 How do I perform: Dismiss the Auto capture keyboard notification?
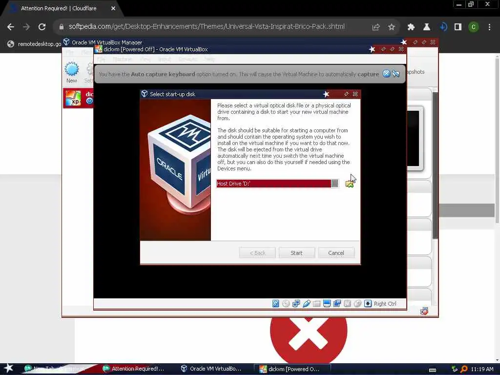387,74
